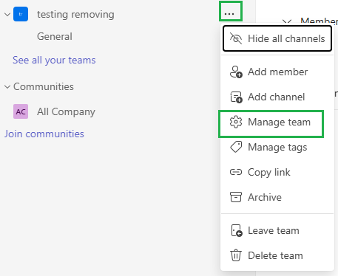Open Join communities link
338x276 pixels.
pos(44,134)
